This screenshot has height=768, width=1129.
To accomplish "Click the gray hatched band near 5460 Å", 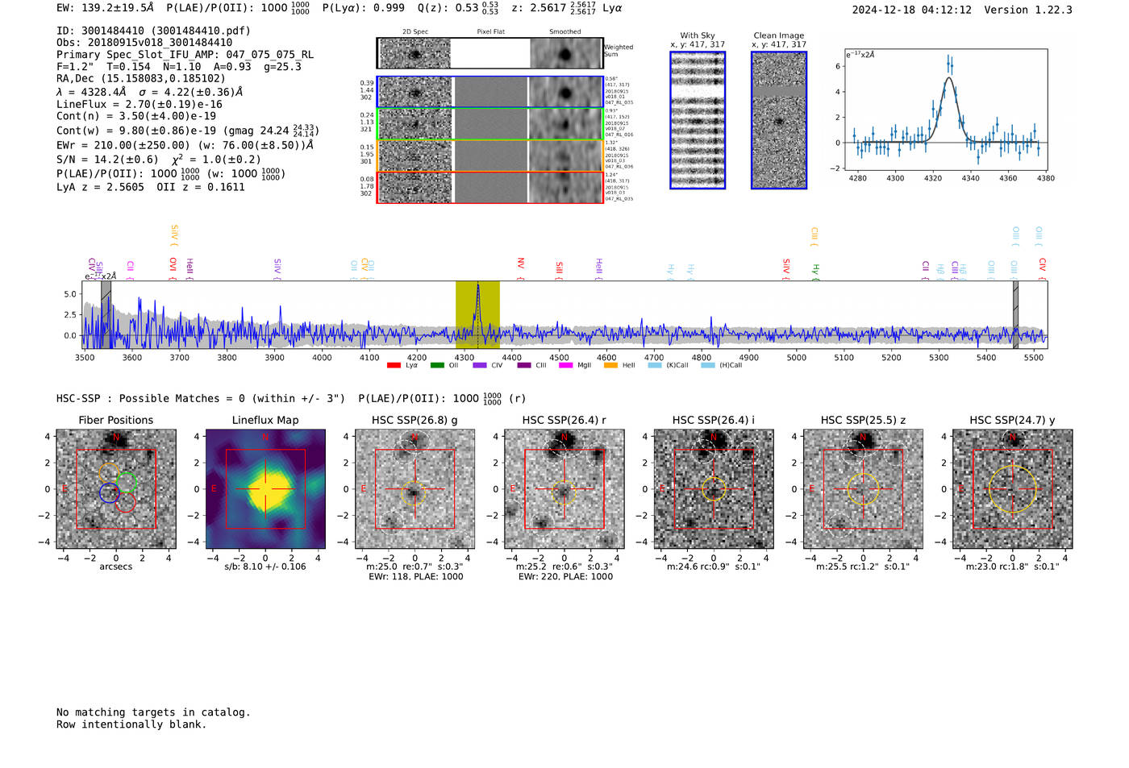I will click(1016, 314).
